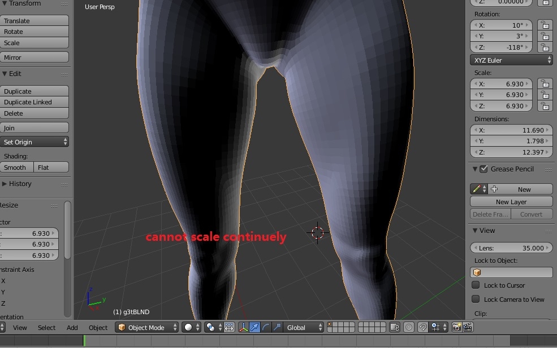Toggle the 3D manipulator axes icon
Image resolution: width=557 pixels, height=348 pixels.
click(x=243, y=327)
